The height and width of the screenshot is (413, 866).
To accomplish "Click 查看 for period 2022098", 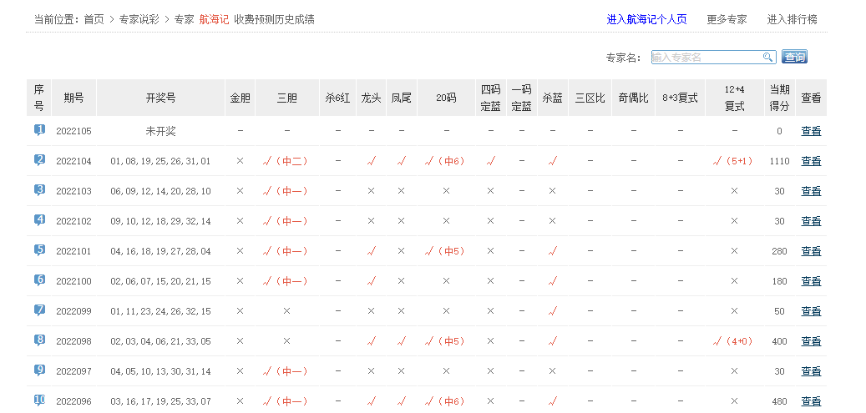I will 811,341.
